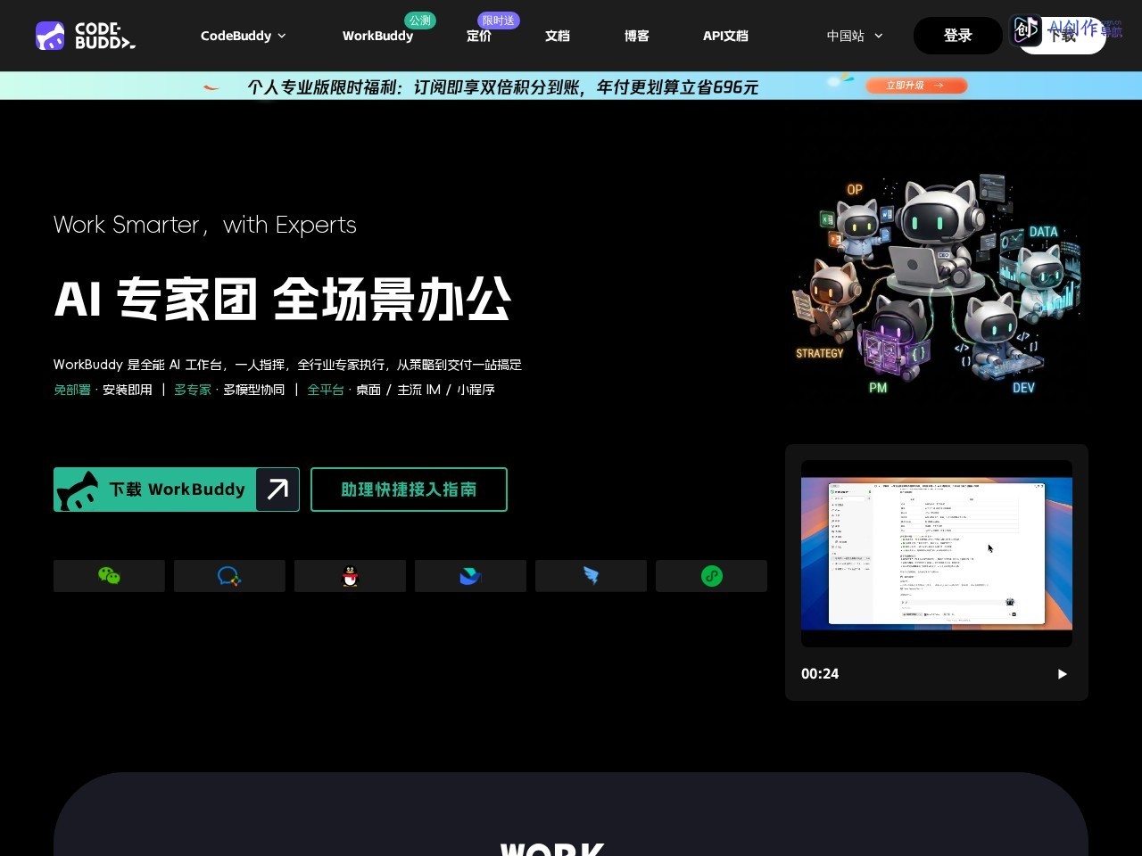Open the 文档 docs page
The height and width of the screenshot is (856, 1142).
click(x=558, y=36)
